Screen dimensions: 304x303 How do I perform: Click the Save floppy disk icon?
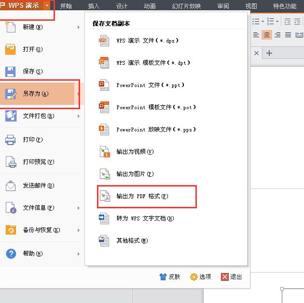[x=11, y=72]
